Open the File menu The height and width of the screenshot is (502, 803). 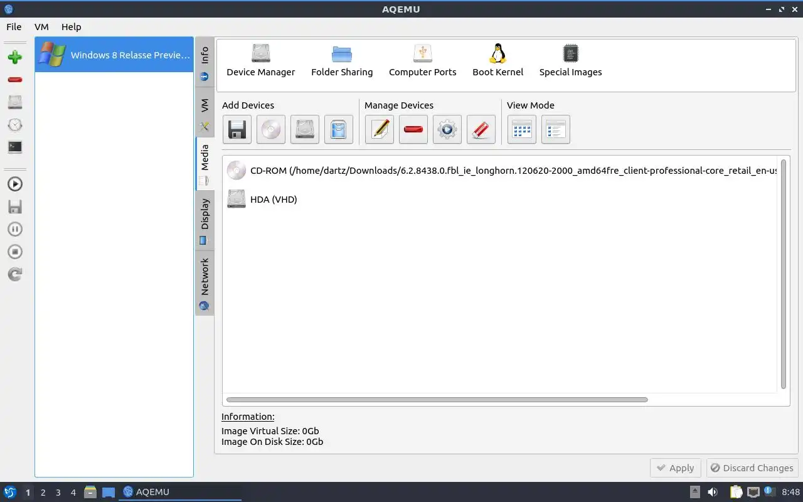[14, 27]
